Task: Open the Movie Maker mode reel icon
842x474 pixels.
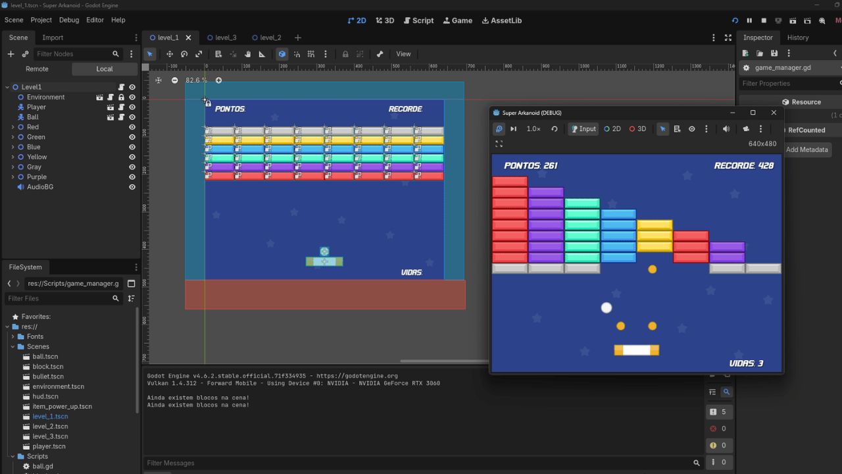Action: [822, 20]
